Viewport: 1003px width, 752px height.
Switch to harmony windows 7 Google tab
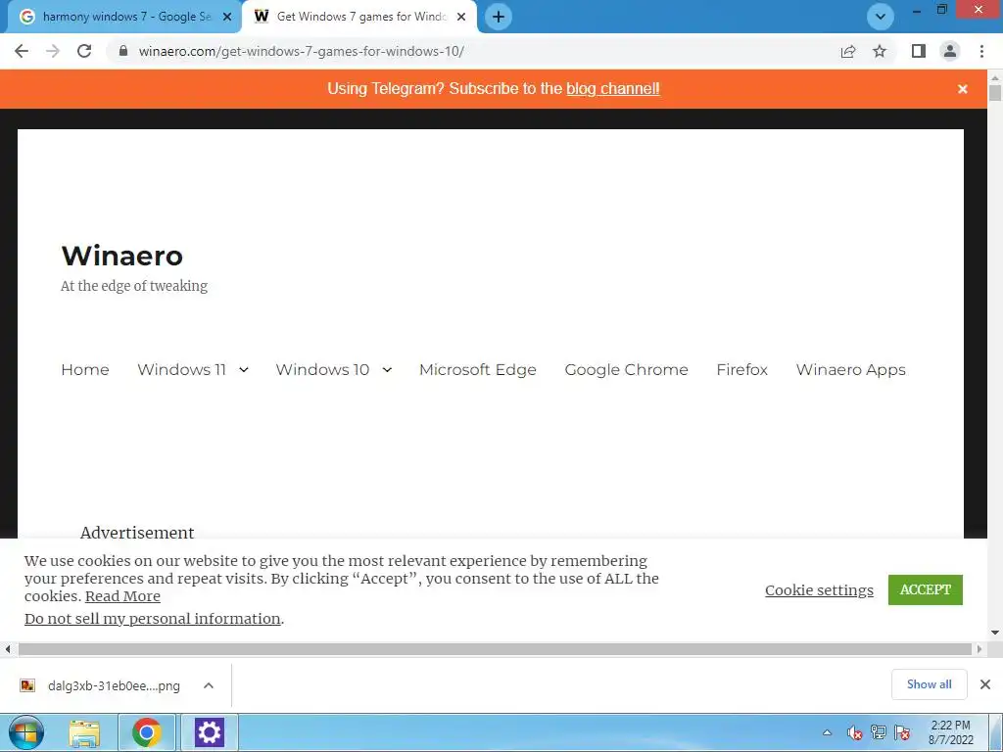pyautogui.click(x=124, y=18)
